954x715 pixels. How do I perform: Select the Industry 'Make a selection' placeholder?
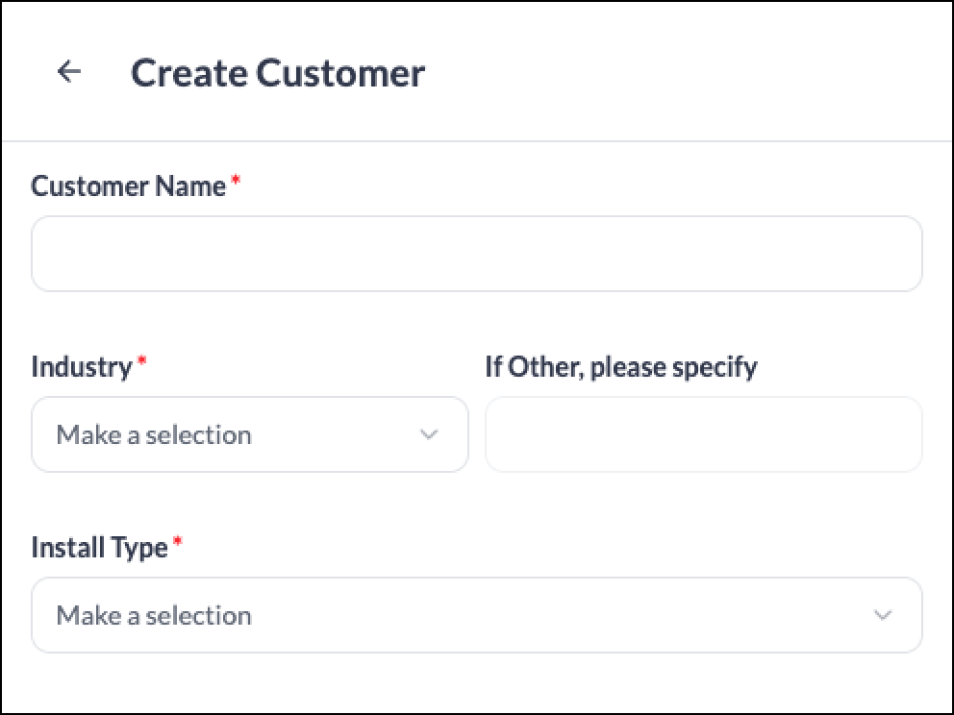[153, 434]
